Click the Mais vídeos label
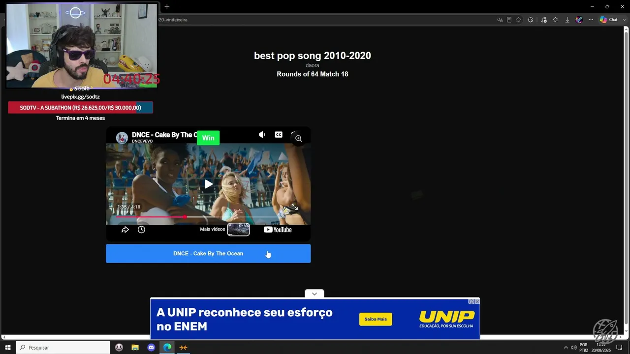Image resolution: width=630 pixels, height=354 pixels. tap(213, 229)
